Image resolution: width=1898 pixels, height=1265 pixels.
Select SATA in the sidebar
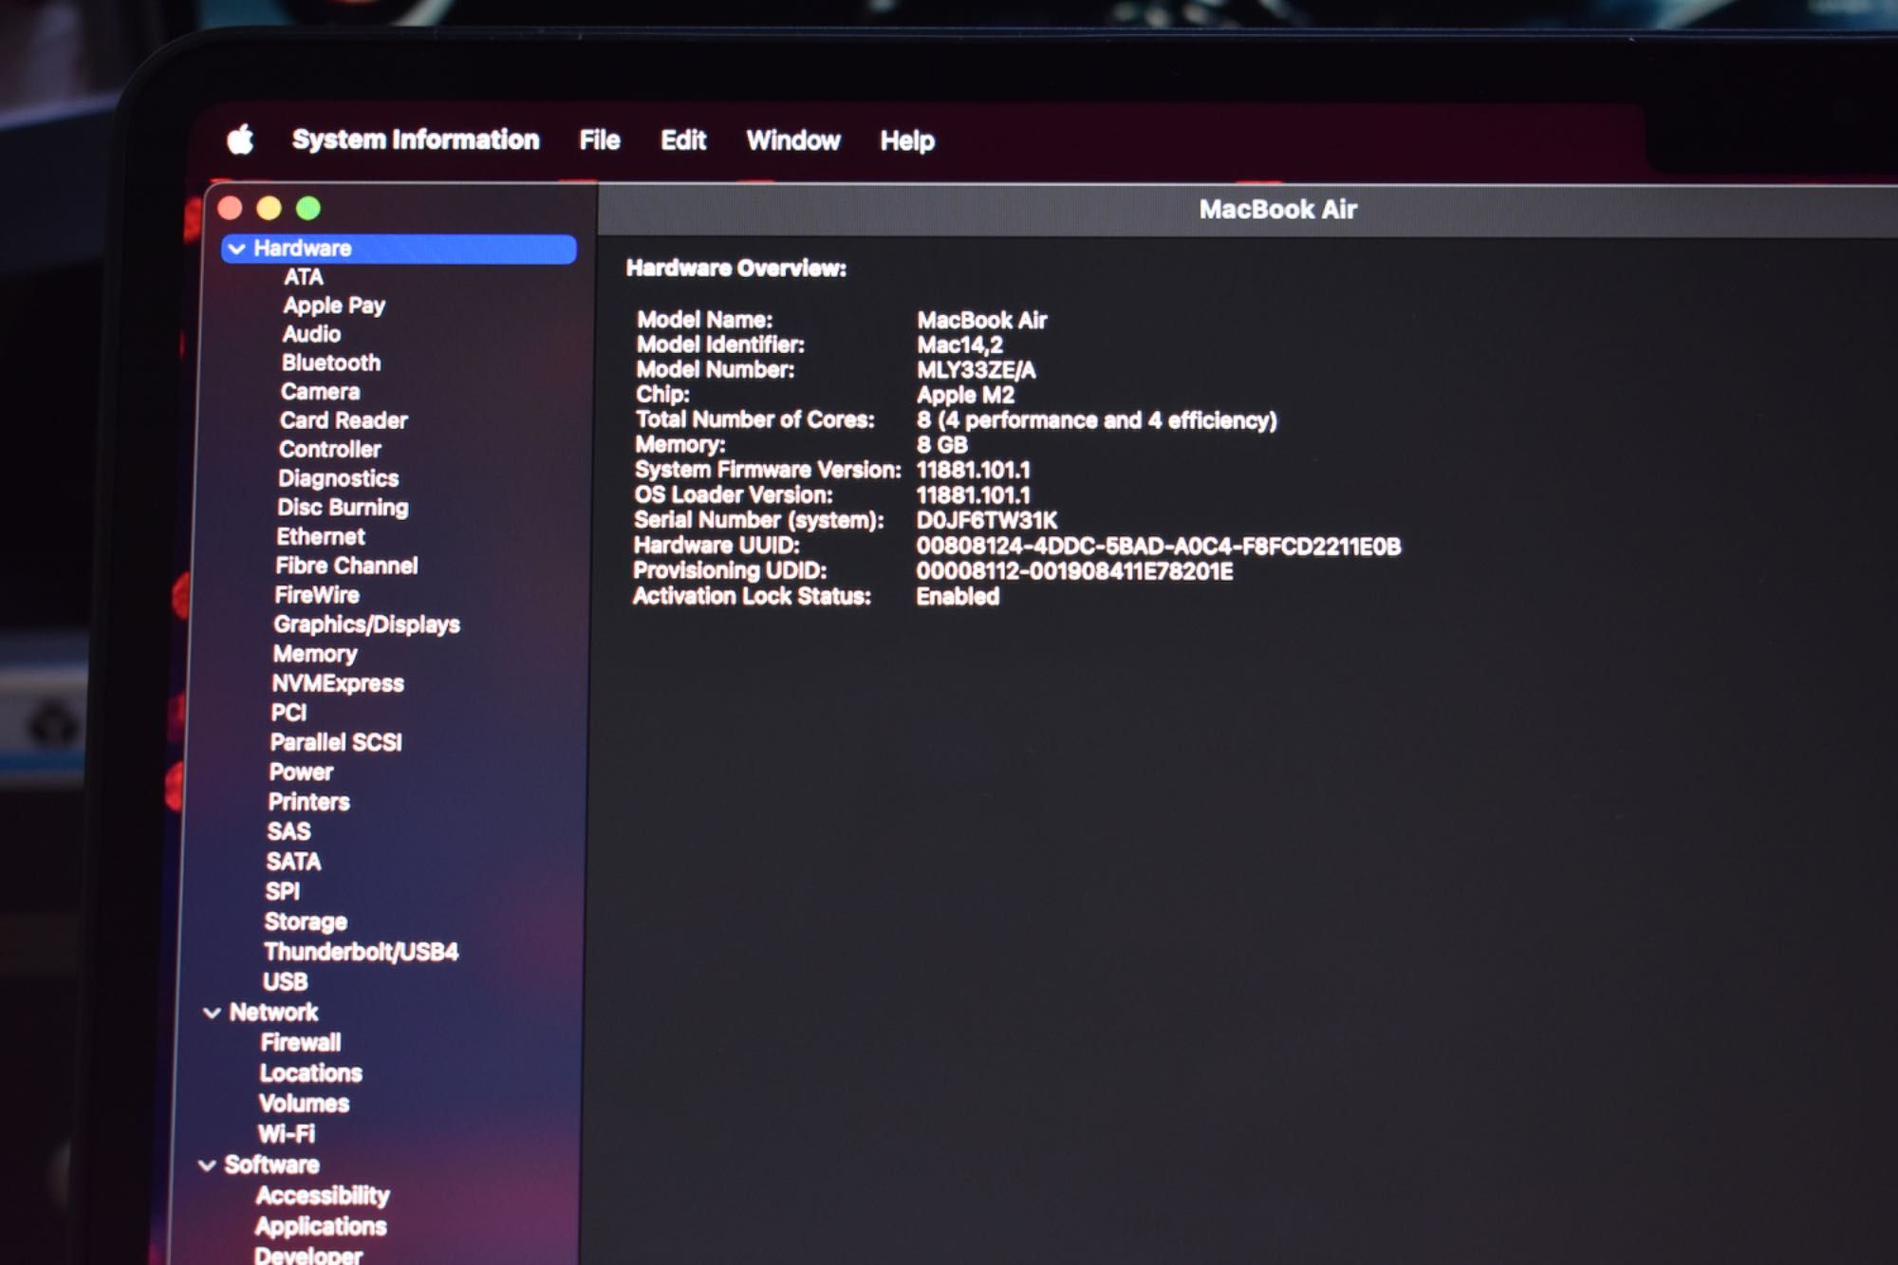click(293, 862)
